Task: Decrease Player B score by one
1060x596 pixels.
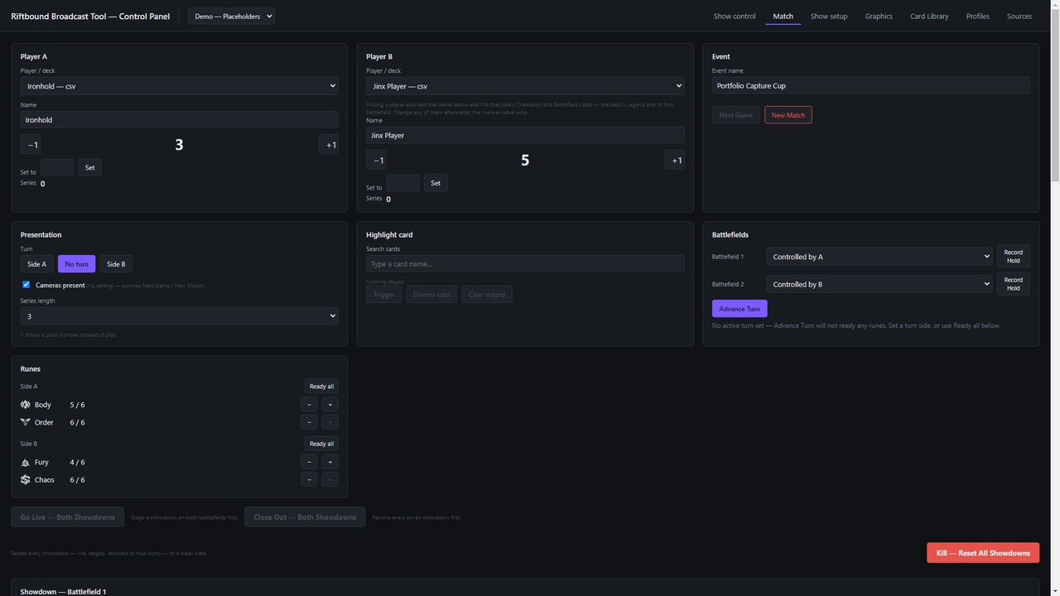Action: click(x=376, y=160)
